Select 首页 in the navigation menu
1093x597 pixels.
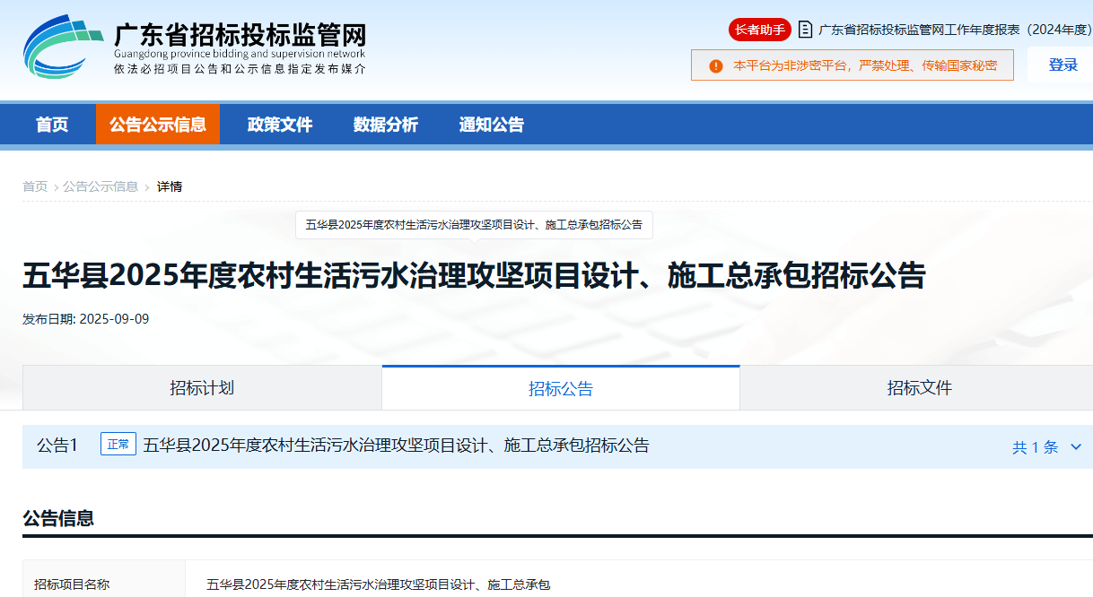coord(51,125)
